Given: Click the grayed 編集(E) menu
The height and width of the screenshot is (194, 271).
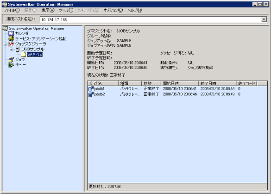Looking at the screenshot, I should click(x=31, y=10).
